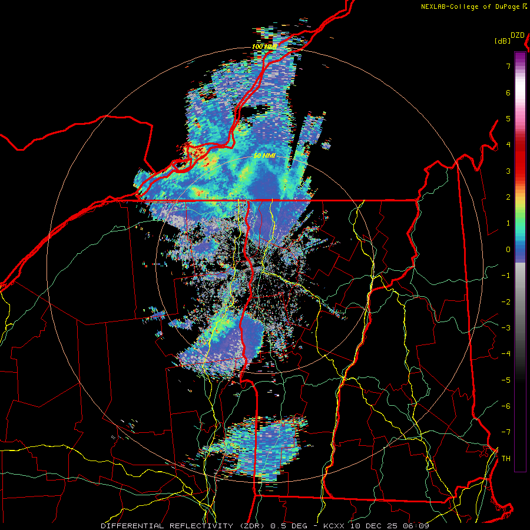
Task: Click the 7 value on the color scale
Action: coord(508,66)
